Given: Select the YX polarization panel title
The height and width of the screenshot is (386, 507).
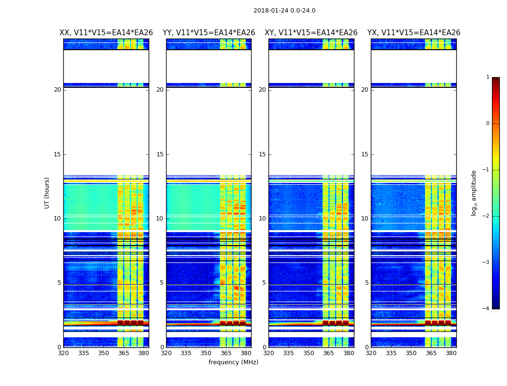Looking at the screenshot, I should point(413,33).
